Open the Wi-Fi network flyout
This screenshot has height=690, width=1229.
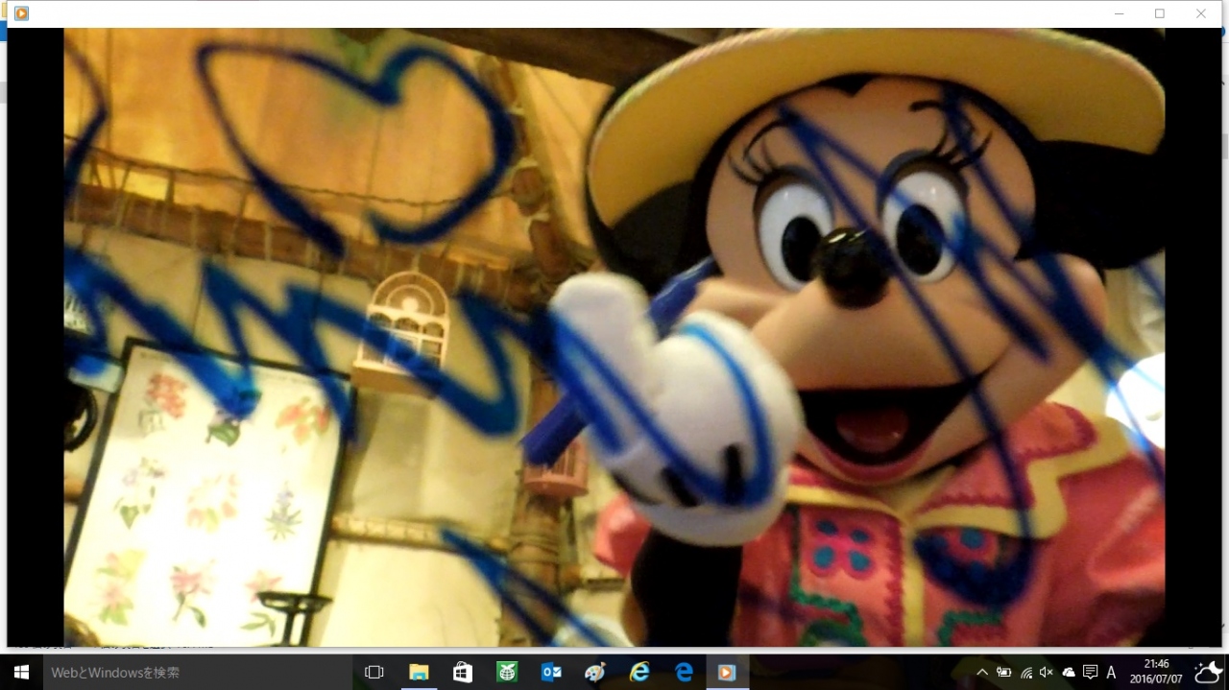(x=1026, y=673)
